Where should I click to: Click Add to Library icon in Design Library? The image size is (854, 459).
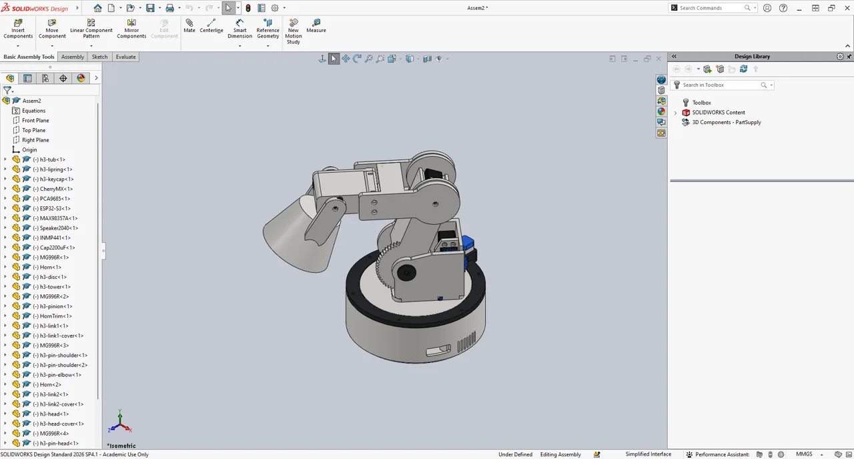(707, 69)
